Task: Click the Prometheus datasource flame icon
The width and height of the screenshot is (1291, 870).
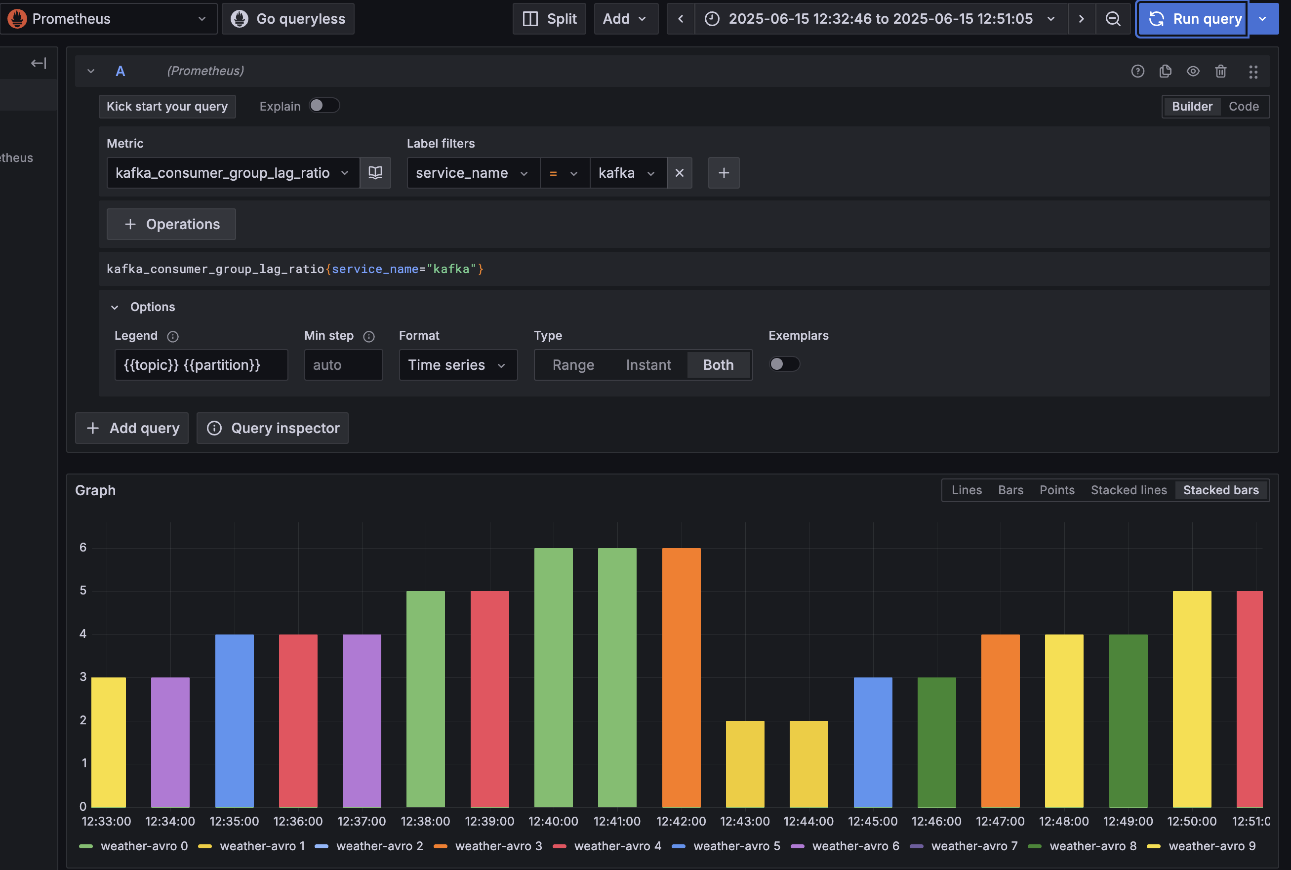Action: click(x=17, y=18)
